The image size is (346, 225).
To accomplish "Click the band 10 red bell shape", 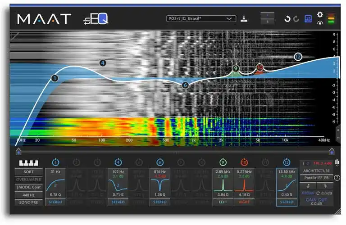I will tap(244, 185).
